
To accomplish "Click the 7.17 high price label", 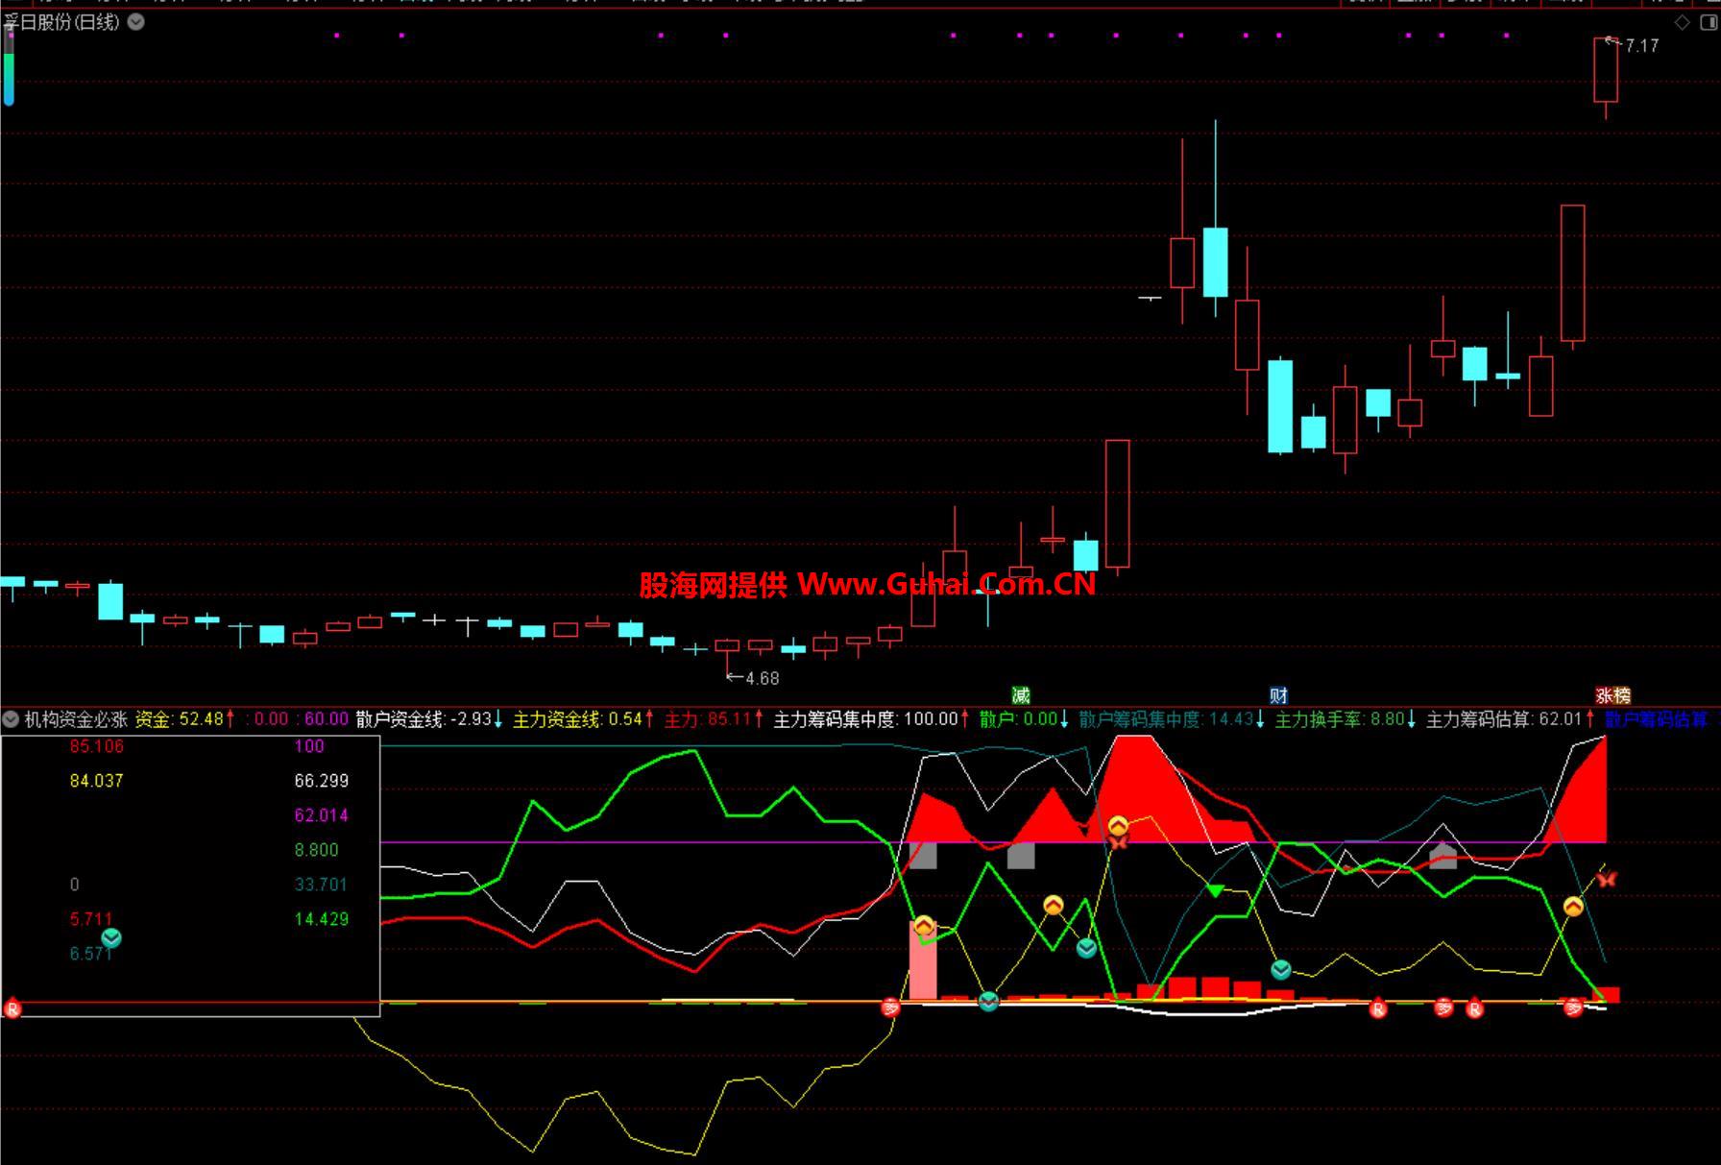I will click(x=1641, y=46).
